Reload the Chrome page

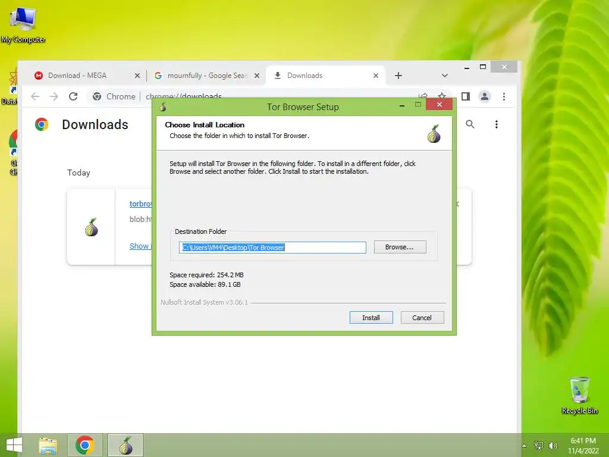(73, 96)
